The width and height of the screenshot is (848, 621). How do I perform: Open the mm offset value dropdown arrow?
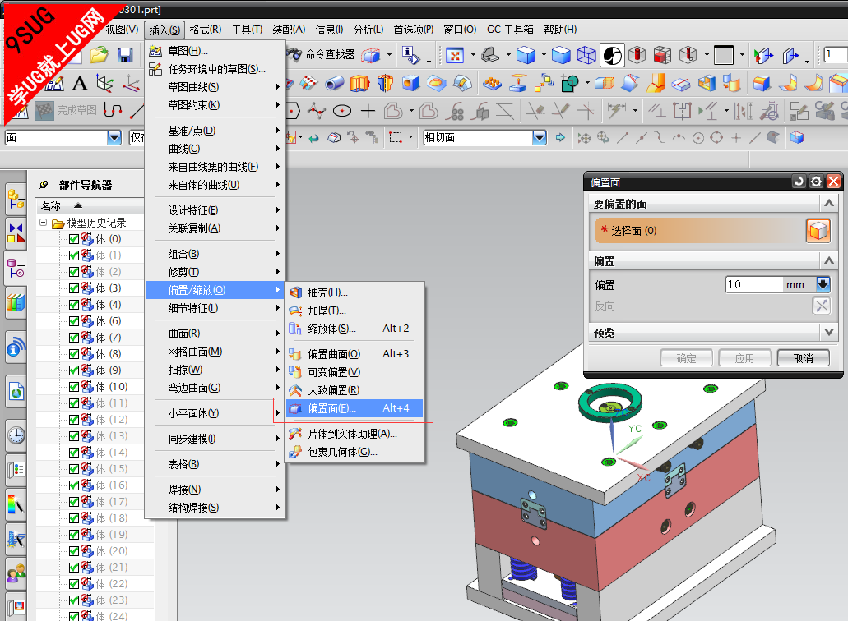coord(823,284)
